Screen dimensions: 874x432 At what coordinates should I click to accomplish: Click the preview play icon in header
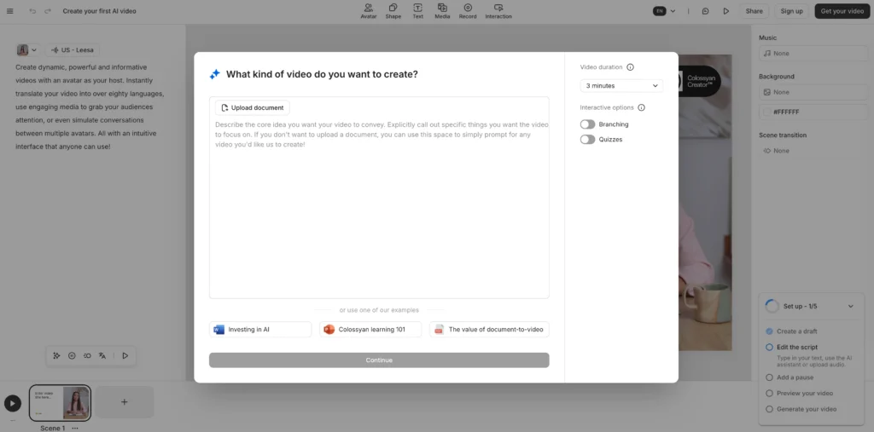(725, 11)
